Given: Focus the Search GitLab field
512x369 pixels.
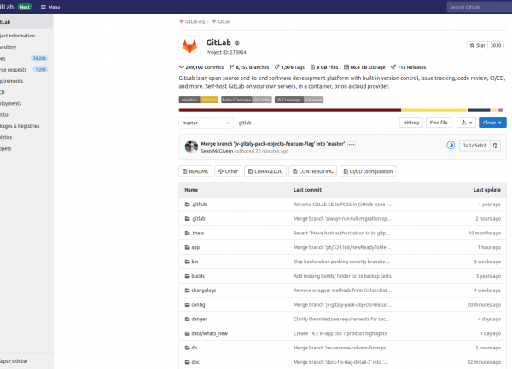Looking at the screenshot, I should tap(479, 7).
